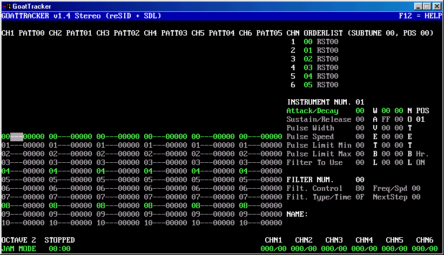Select the Pulse Limit Min value
The width and height of the screenshot is (444, 255).
point(360,146)
